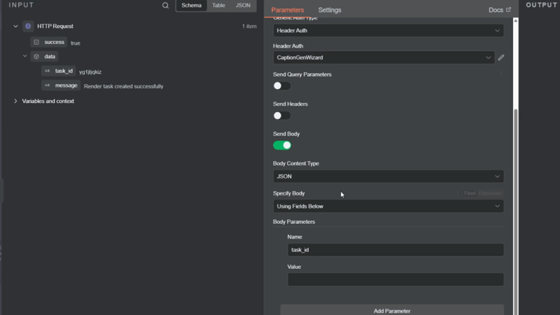Switch to the Schema view tab
Screen dimensions: 560x315
tap(191, 6)
